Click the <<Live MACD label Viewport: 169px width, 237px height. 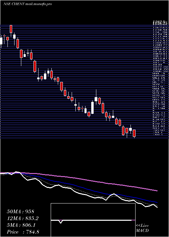(142, 228)
